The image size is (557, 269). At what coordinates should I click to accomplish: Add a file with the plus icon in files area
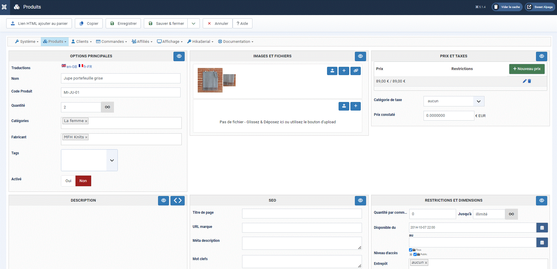355,106
